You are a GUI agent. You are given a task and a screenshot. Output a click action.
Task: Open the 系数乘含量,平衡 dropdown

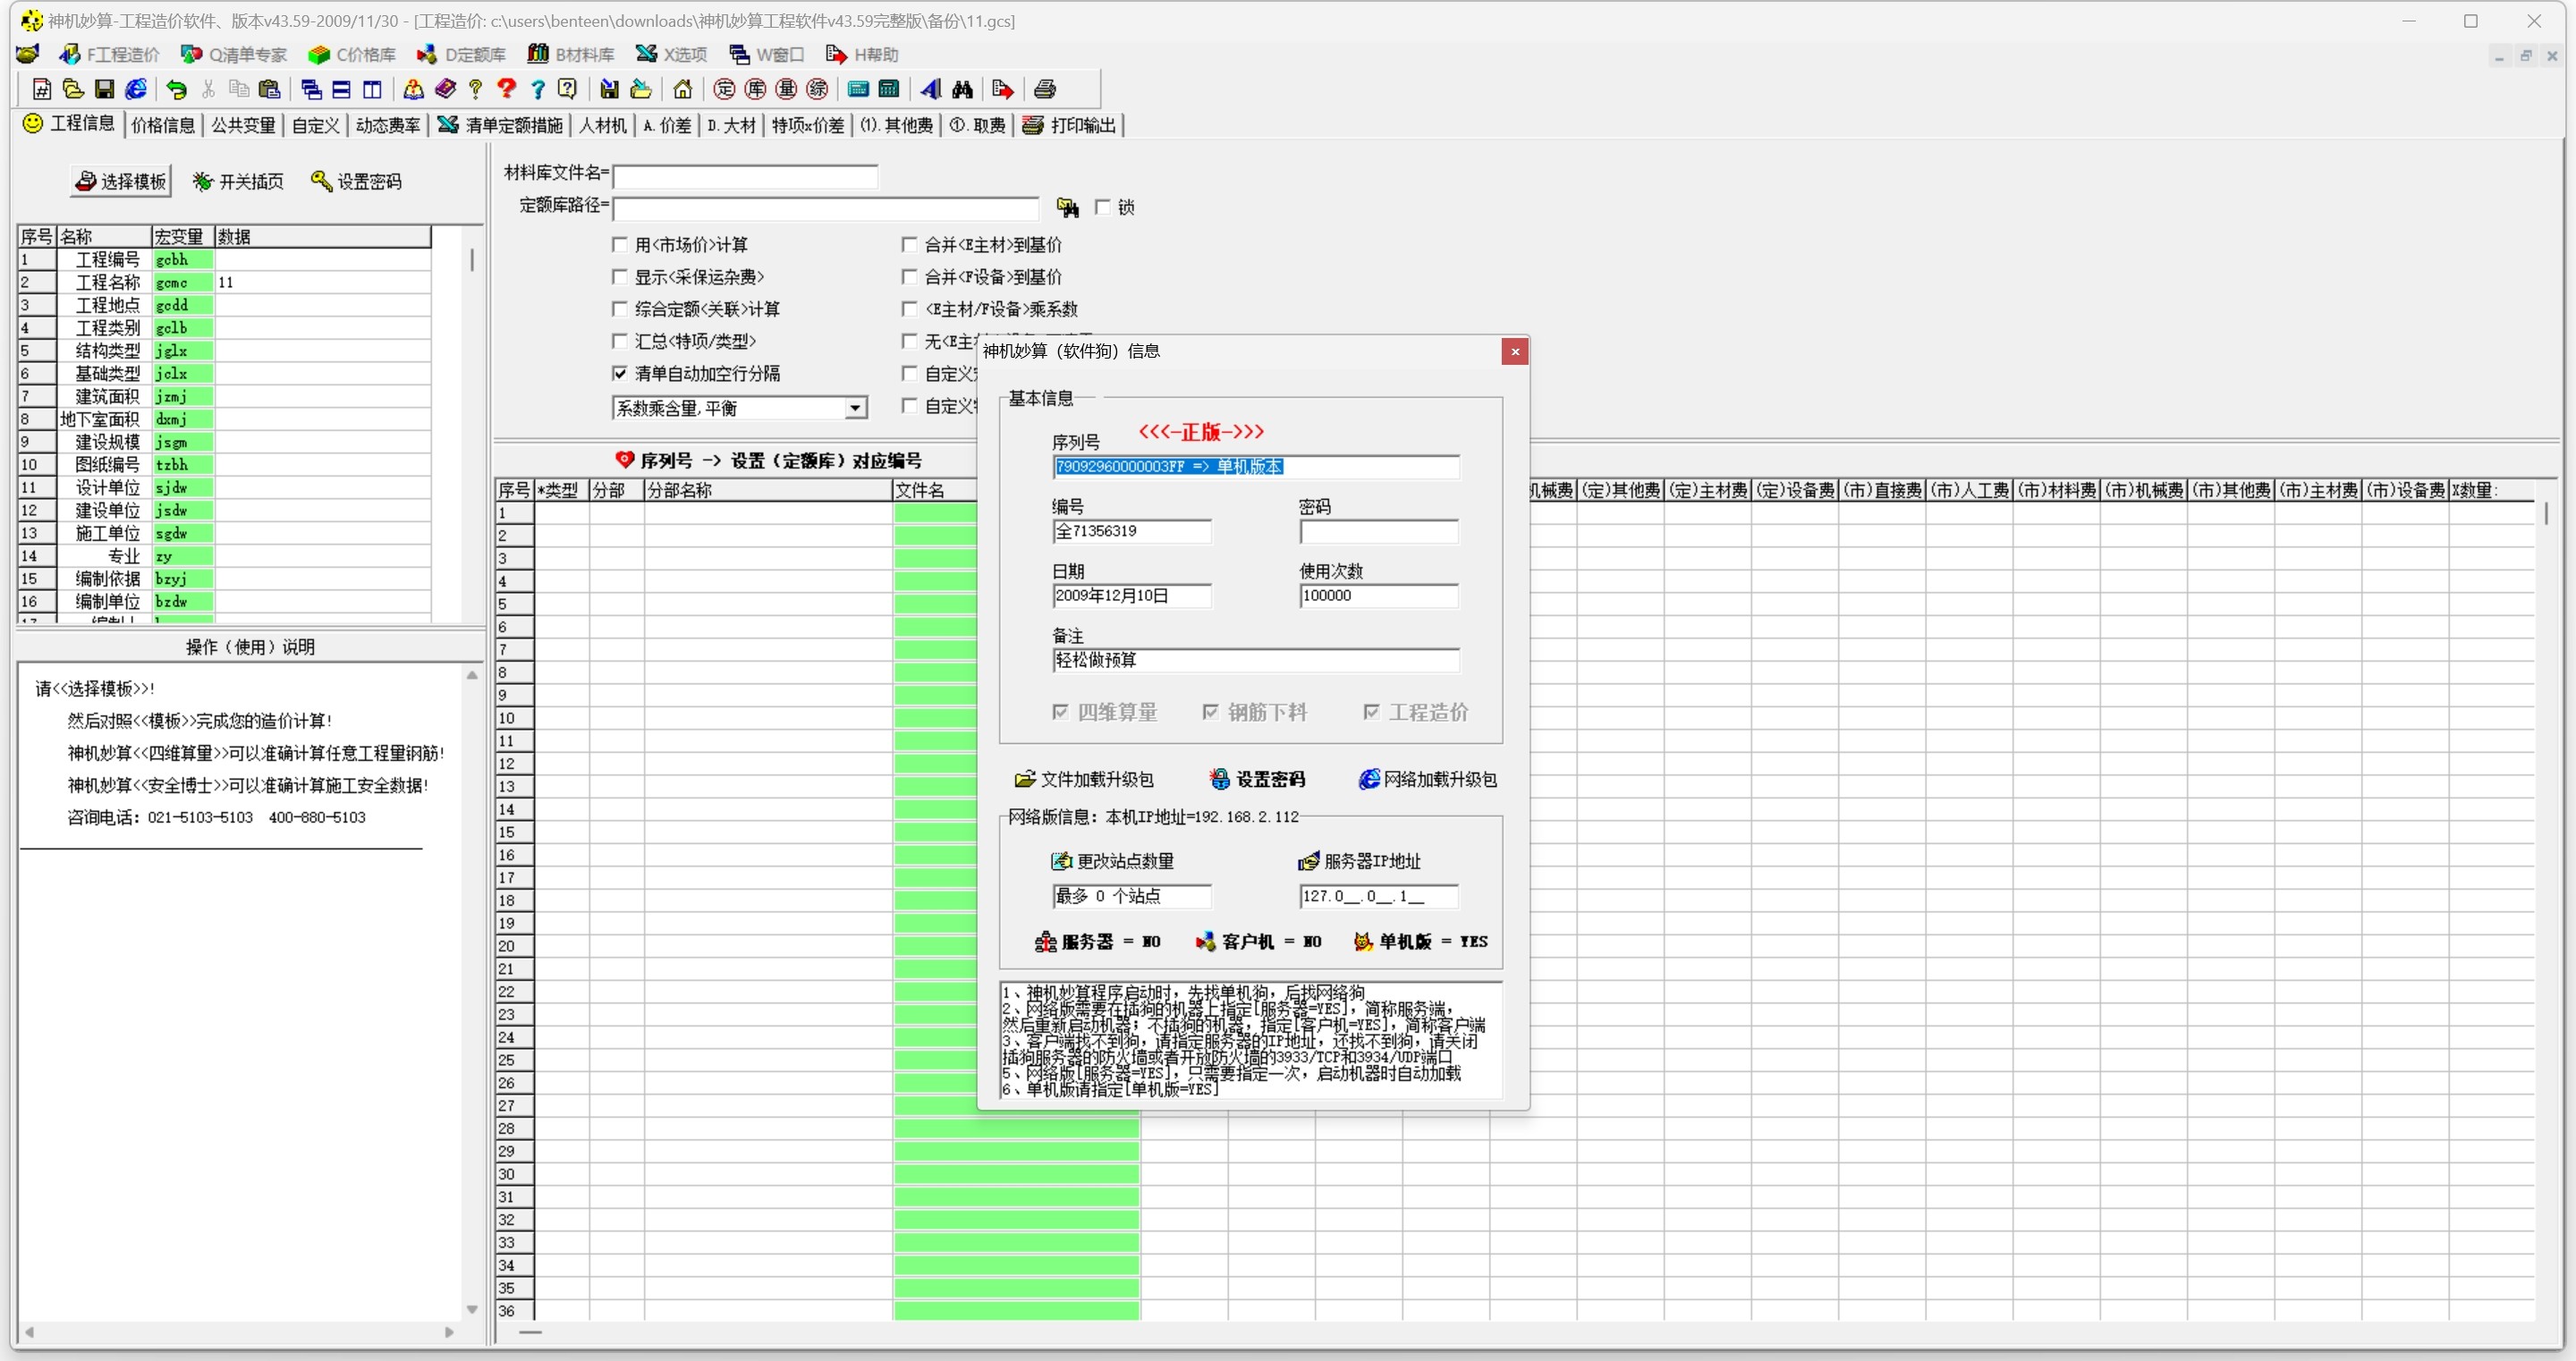[x=855, y=408]
